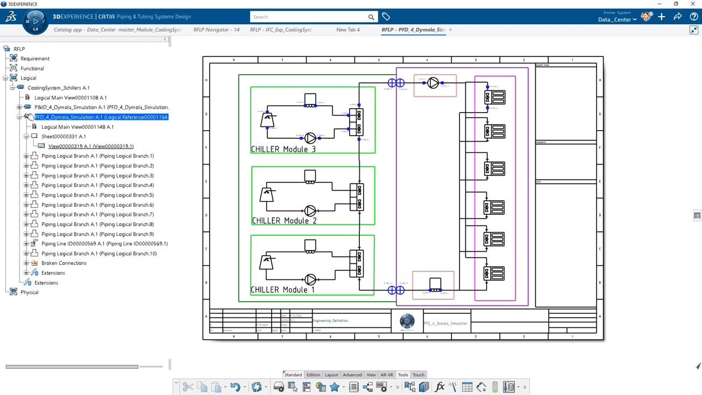Click the catalog books icon in toolbar
The image size is (702, 395).
[424, 387]
